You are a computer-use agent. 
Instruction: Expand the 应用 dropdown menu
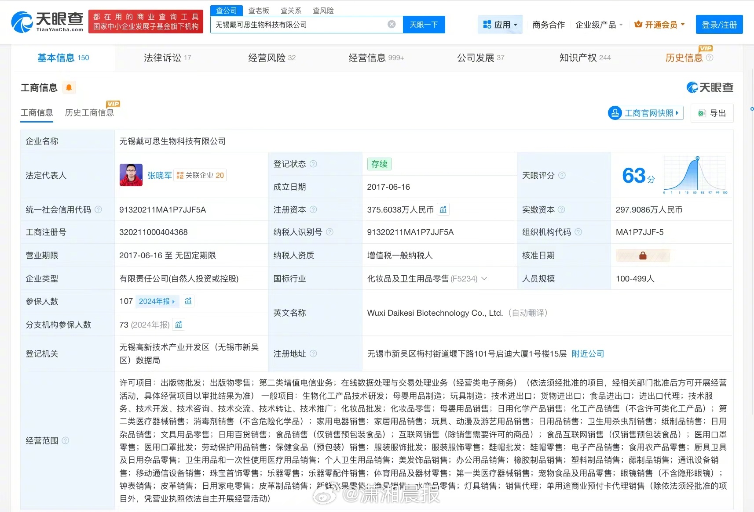pyautogui.click(x=500, y=25)
